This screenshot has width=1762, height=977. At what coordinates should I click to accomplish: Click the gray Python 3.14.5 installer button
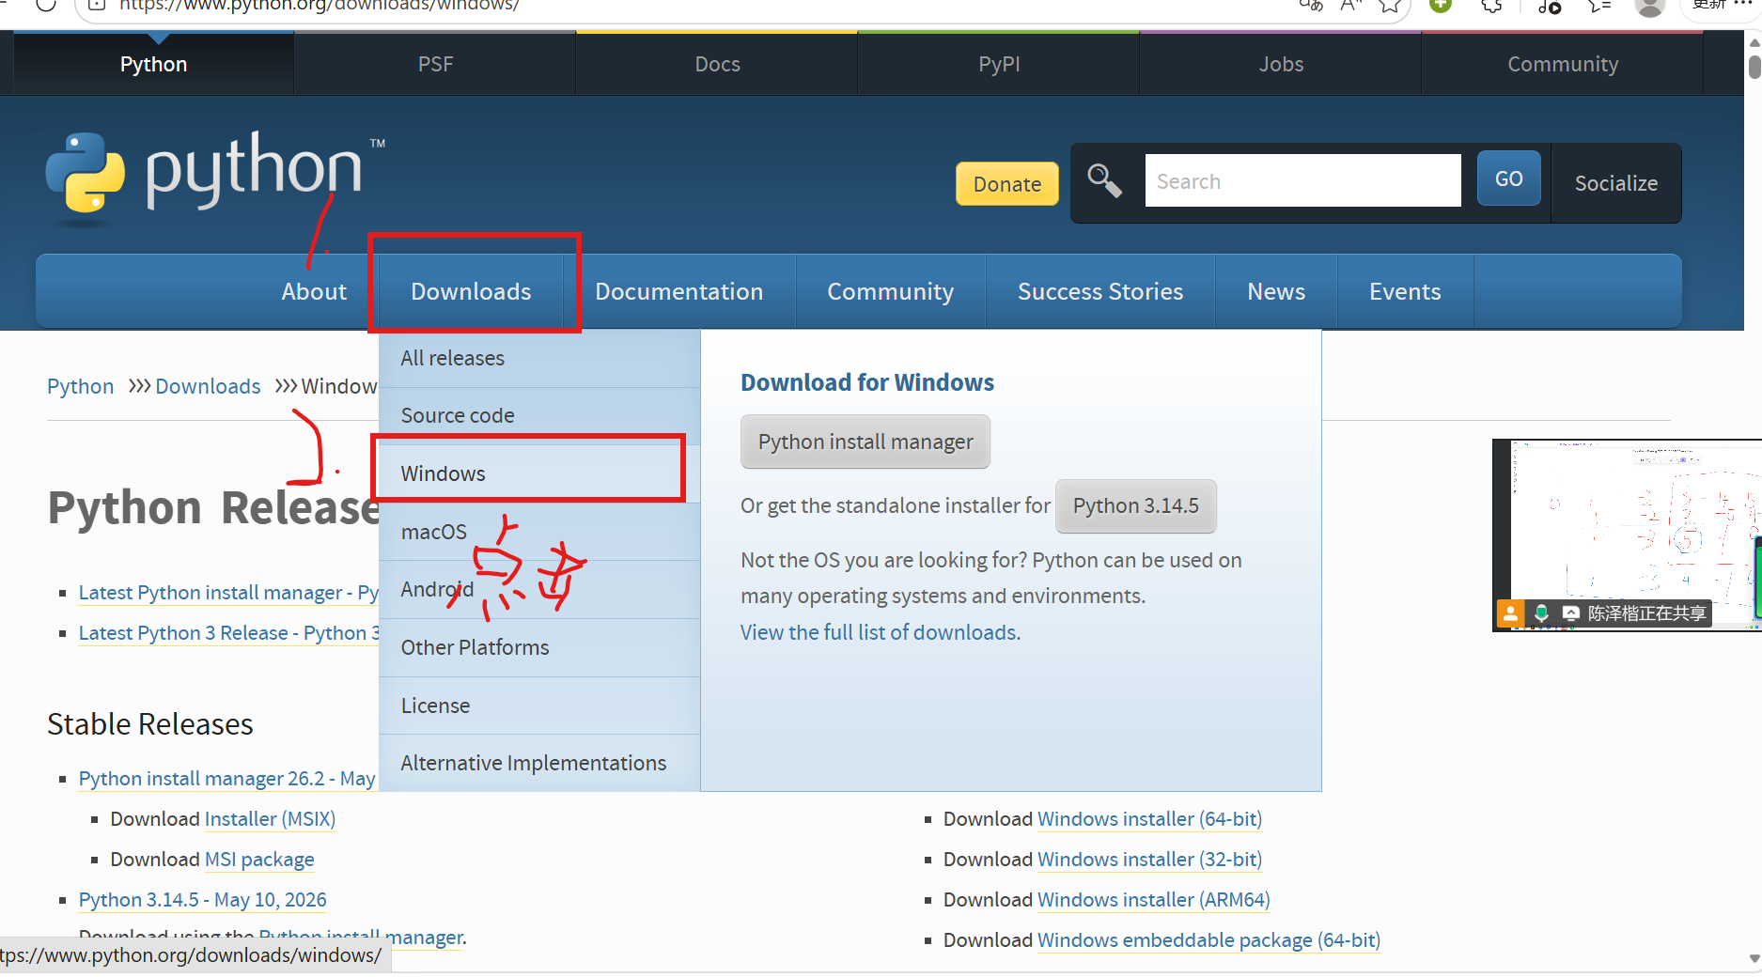[x=1136, y=505]
